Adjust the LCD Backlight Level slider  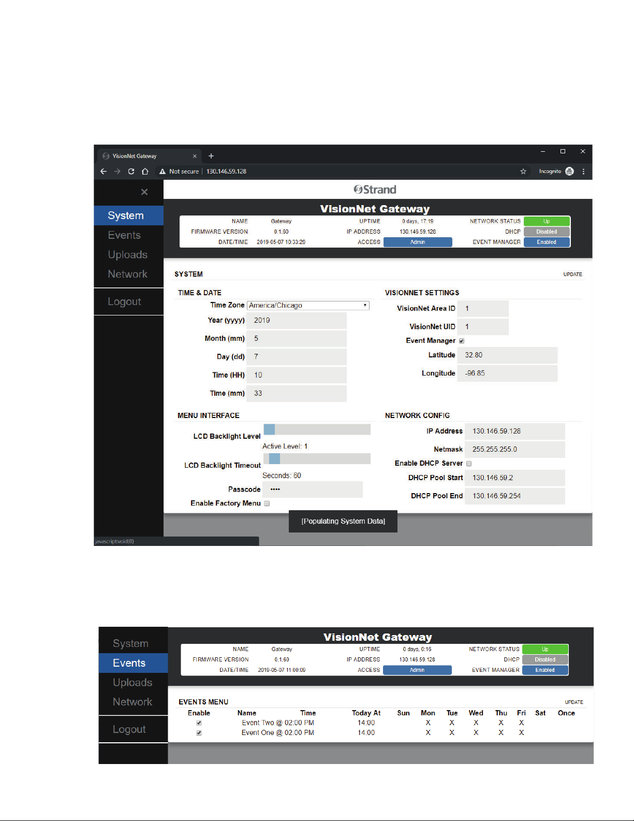tap(317, 429)
